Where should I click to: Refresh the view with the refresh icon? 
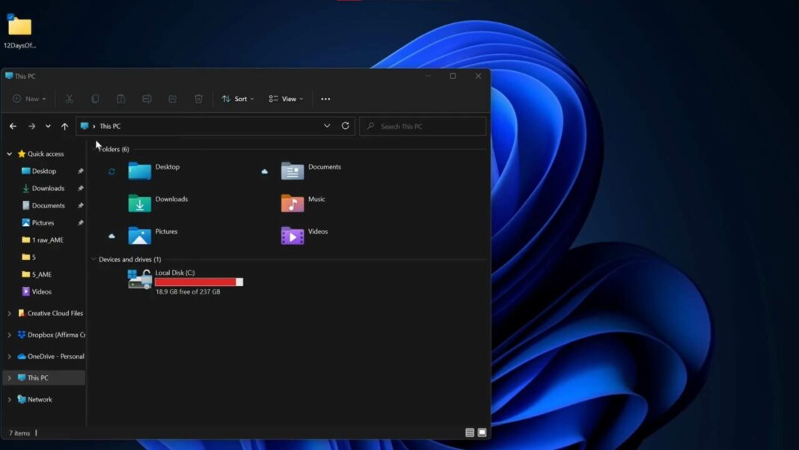coord(345,126)
